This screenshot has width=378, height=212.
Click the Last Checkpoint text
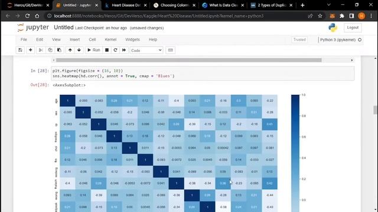click(101, 28)
